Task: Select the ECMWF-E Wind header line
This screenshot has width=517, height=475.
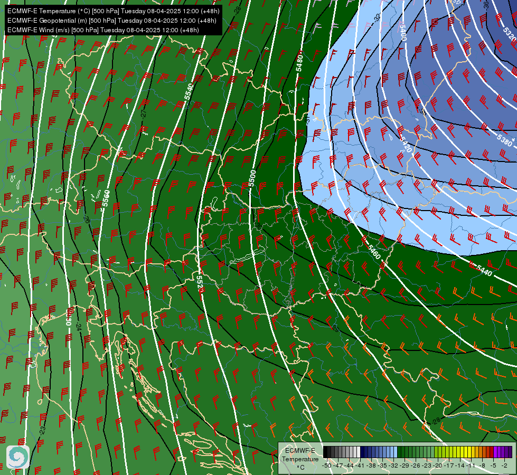Action: [x=103, y=30]
